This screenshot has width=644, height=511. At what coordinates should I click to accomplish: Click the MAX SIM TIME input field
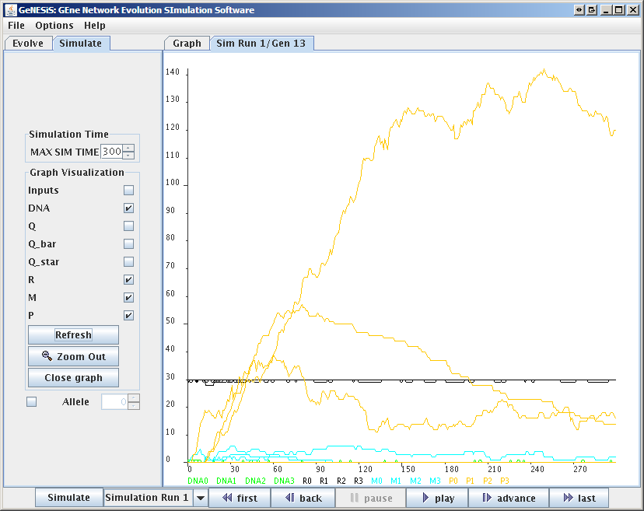[x=111, y=152]
